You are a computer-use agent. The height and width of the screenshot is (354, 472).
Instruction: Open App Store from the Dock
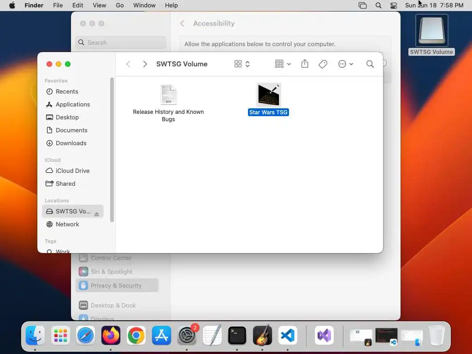161,336
